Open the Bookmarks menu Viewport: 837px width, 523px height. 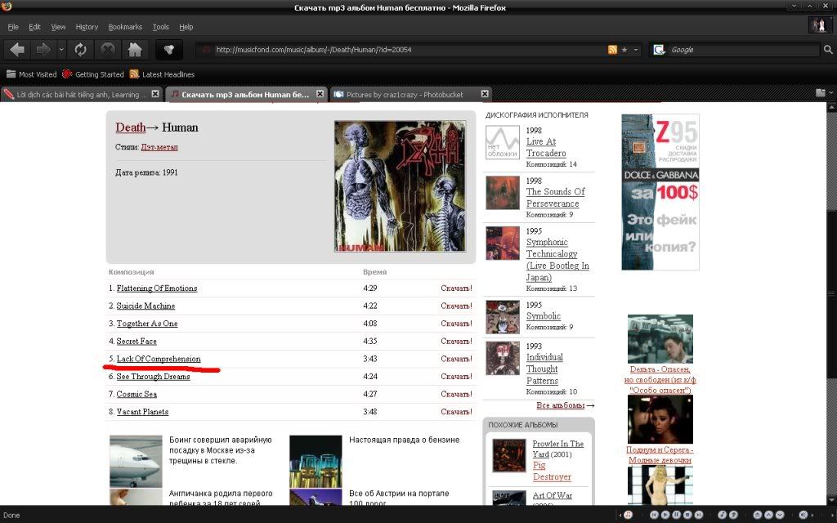click(125, 27)
